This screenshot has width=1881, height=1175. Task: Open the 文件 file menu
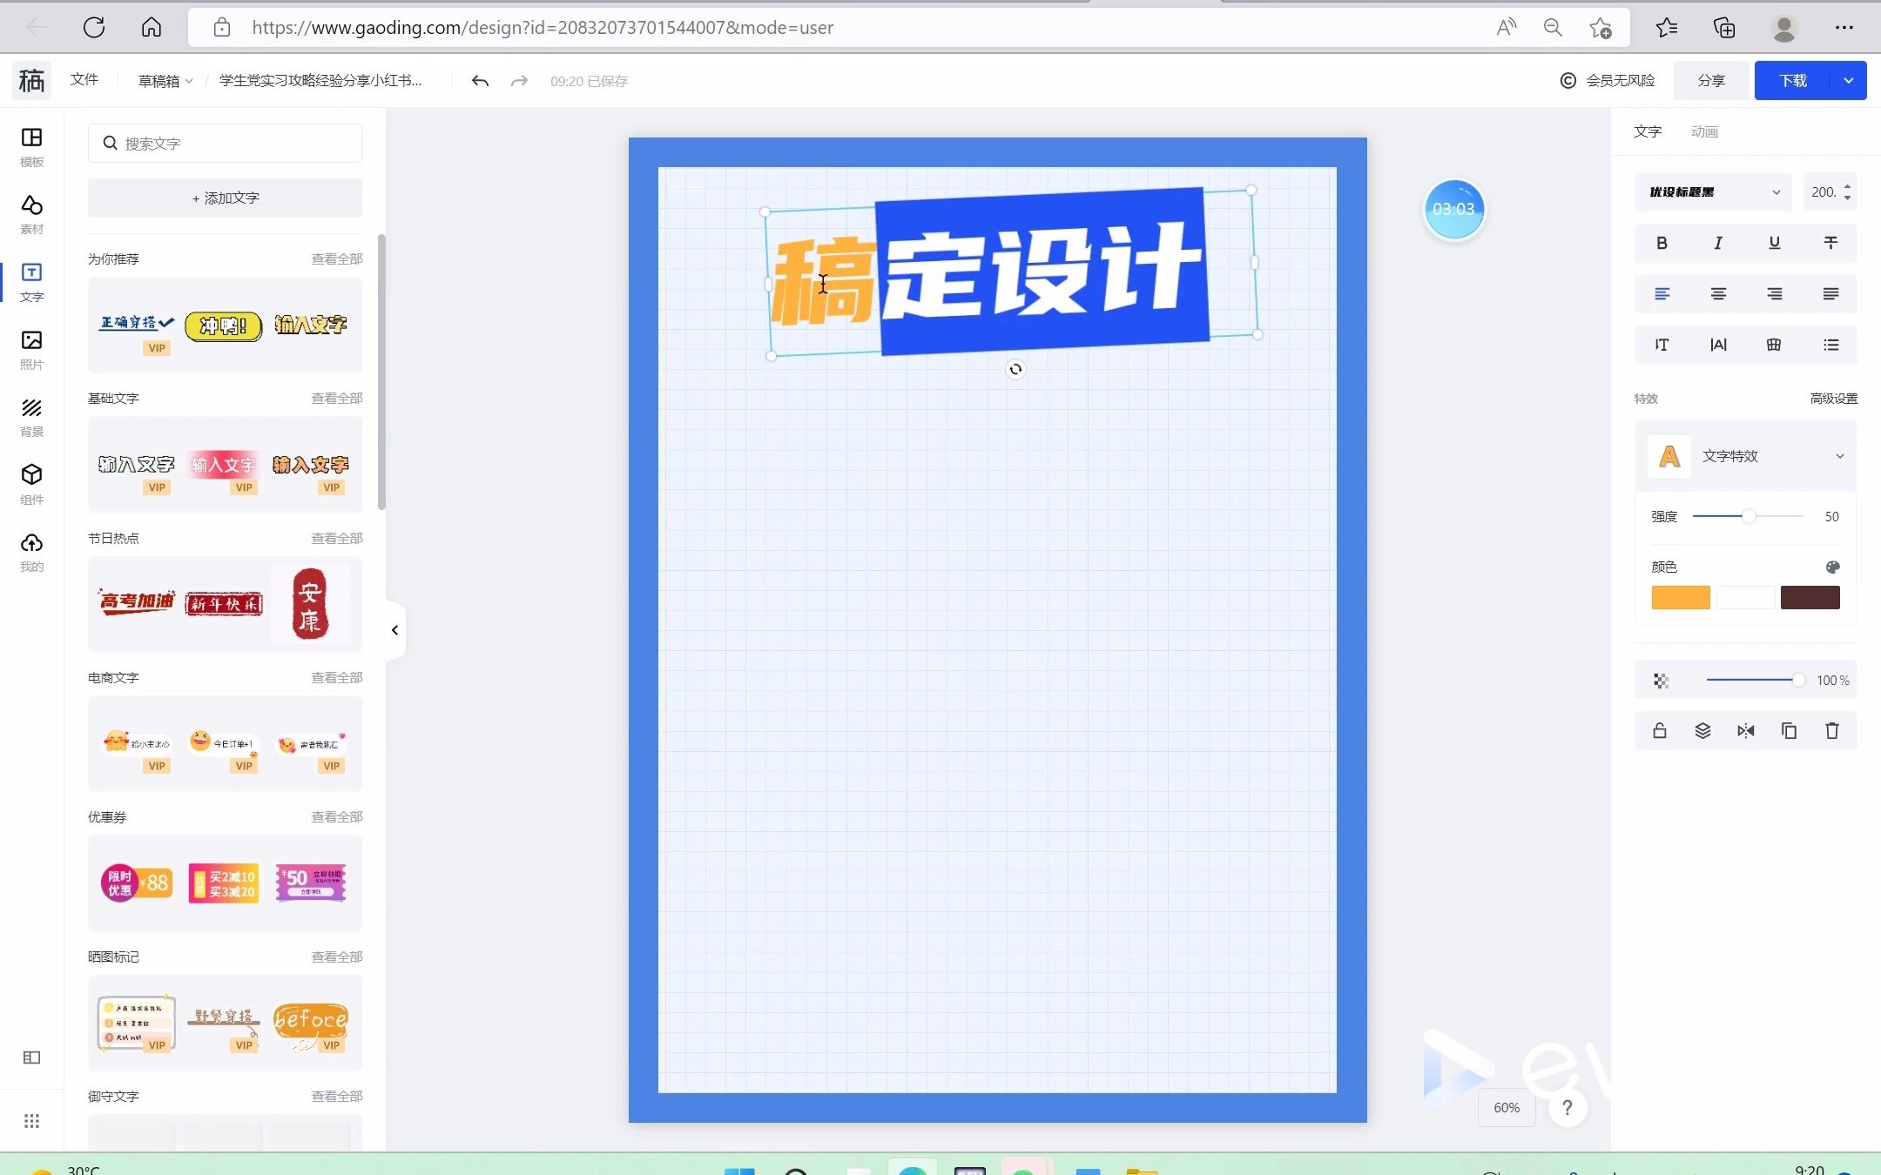(x=84, y=79)
